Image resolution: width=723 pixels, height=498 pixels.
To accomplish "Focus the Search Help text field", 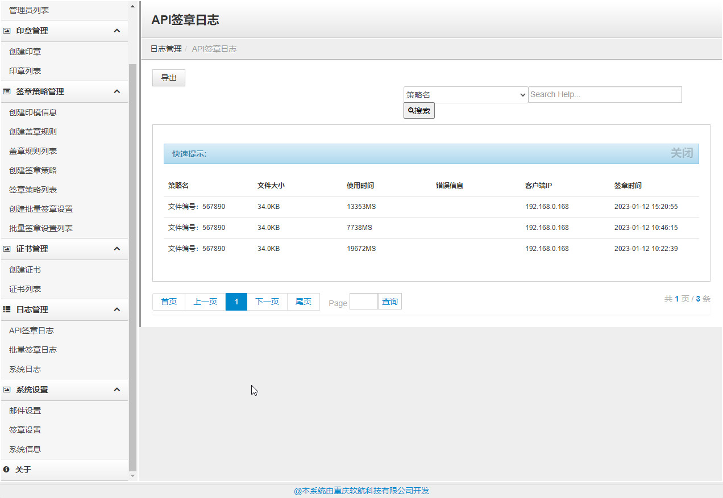I will click(x=605, y=95).
